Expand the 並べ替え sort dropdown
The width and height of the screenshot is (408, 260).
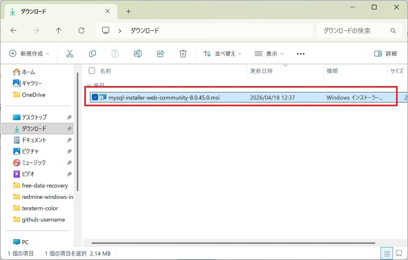click(x=222, y=54)
